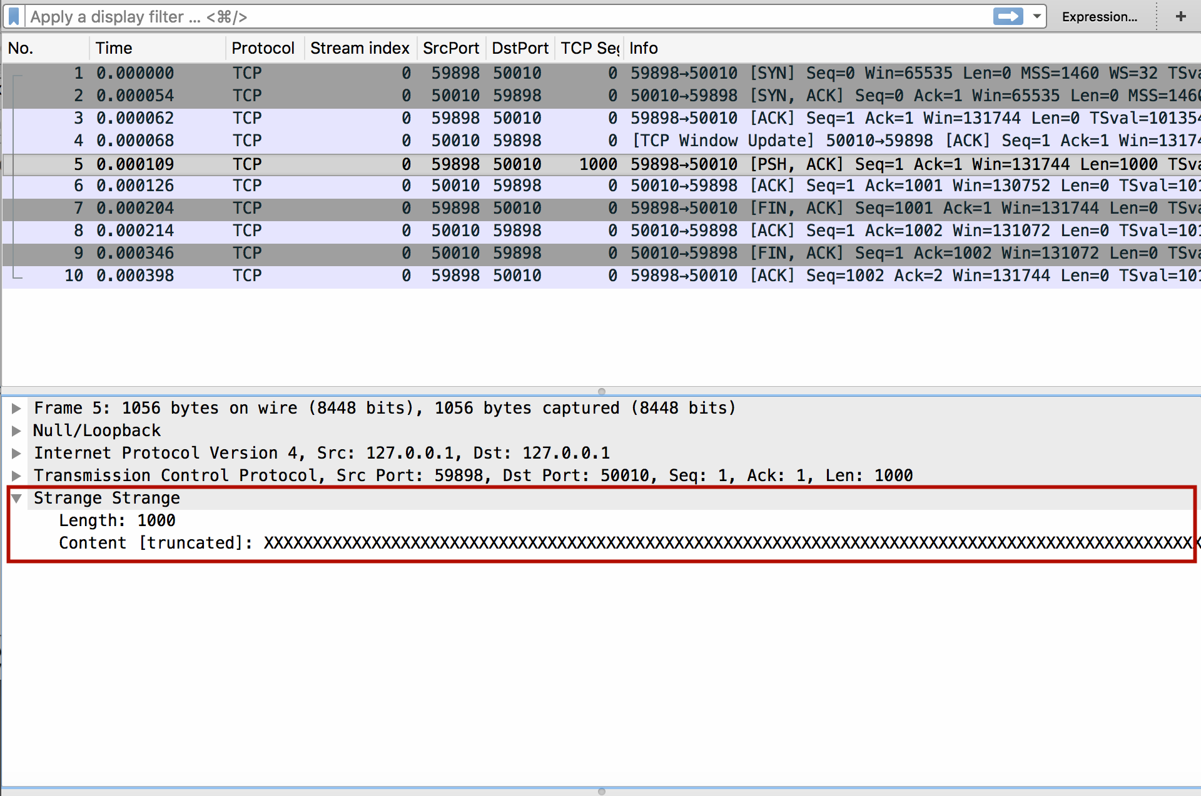Open the display filter history dropdown

[1036, 16]
